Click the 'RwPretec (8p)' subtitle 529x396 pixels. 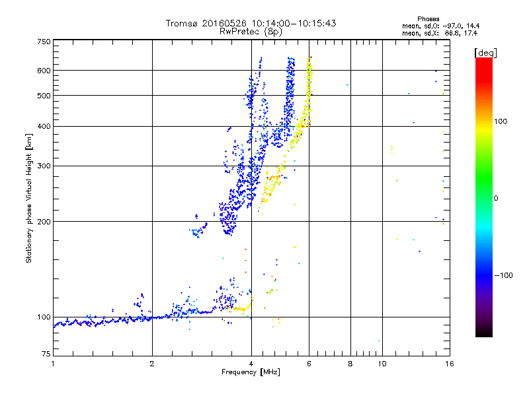click(x=251, y=32)
